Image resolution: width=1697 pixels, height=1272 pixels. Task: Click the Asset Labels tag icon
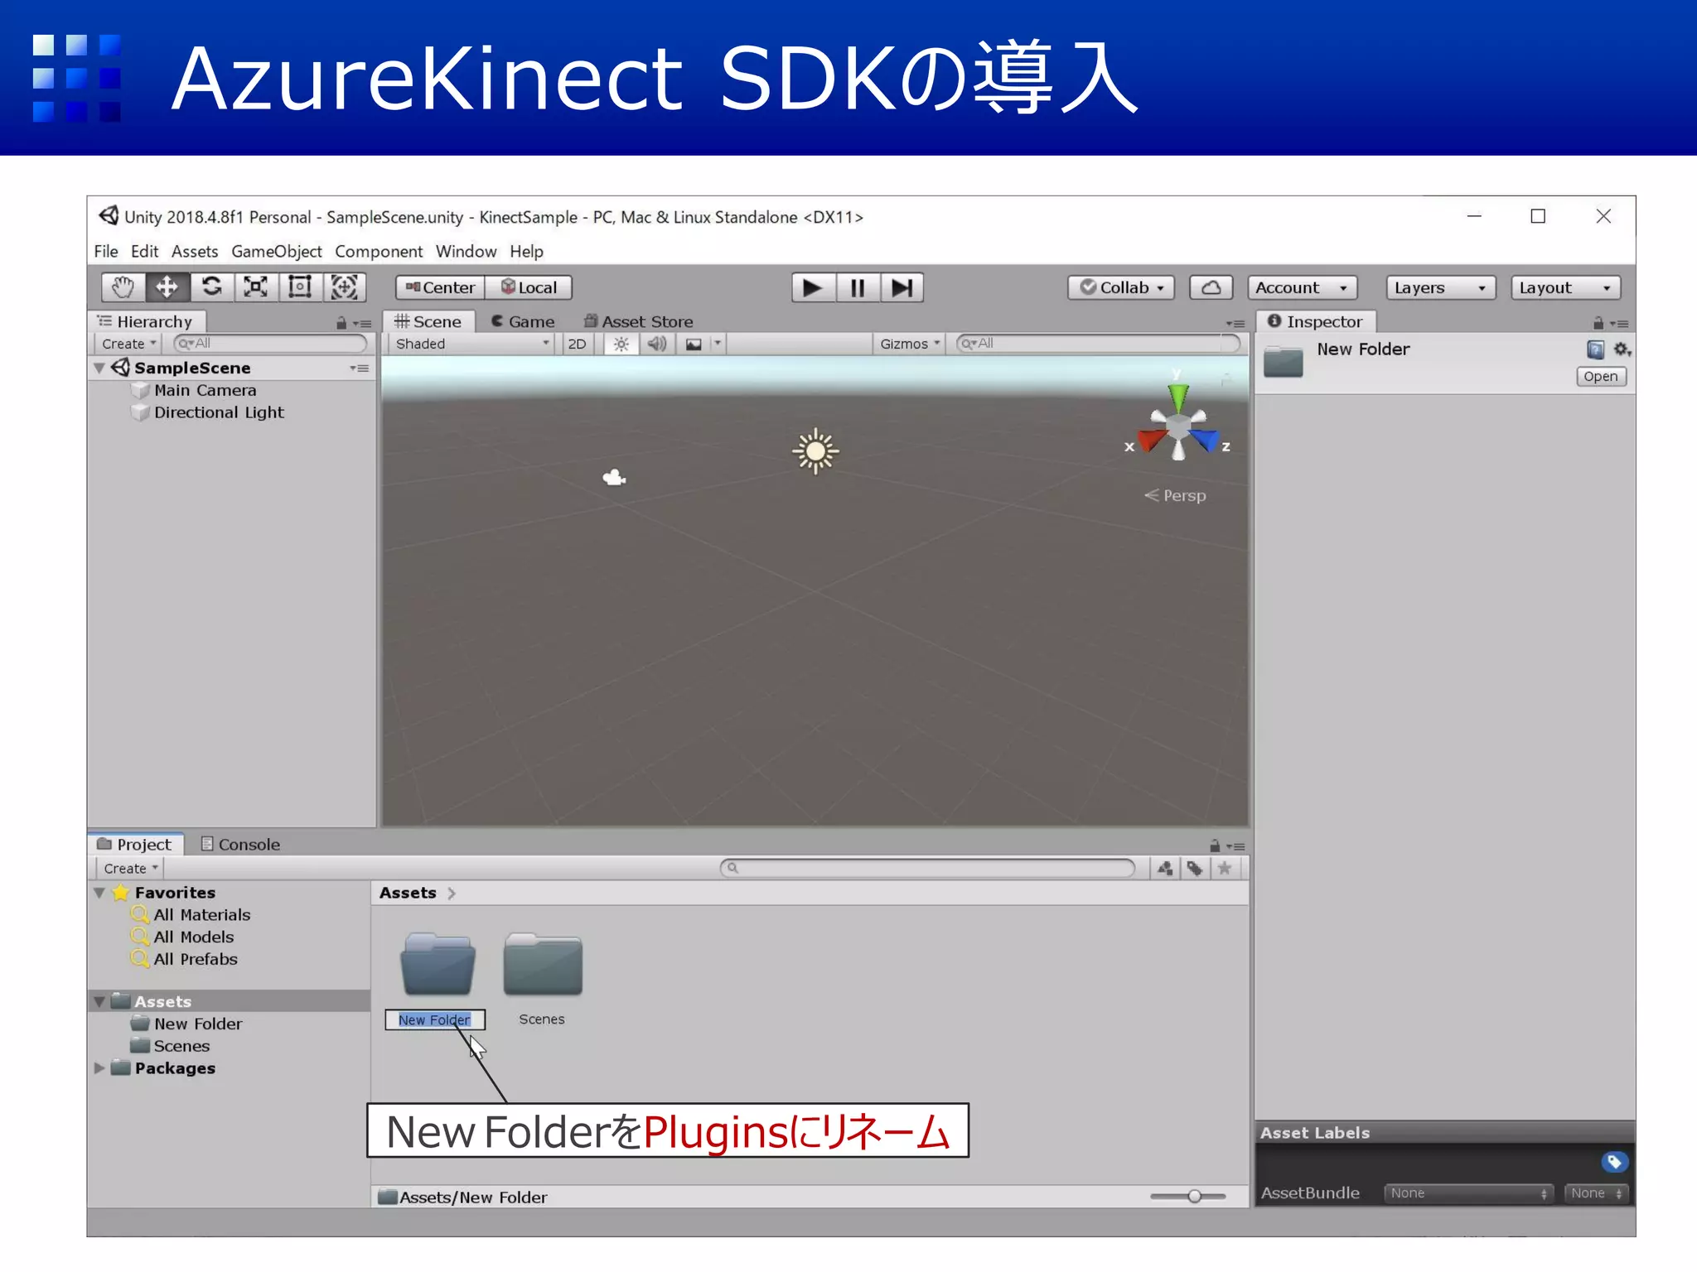(1614, 1162)
